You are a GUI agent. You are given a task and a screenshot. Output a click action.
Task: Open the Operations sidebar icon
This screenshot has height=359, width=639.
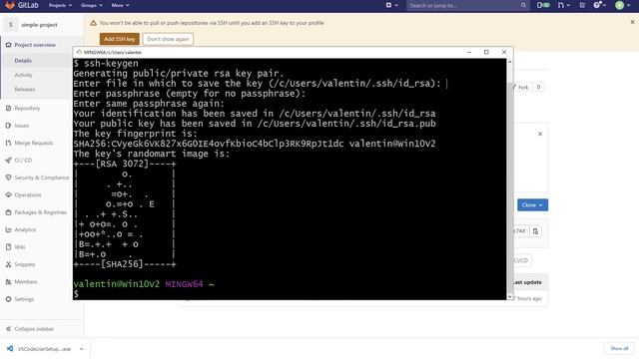point(8,195)
